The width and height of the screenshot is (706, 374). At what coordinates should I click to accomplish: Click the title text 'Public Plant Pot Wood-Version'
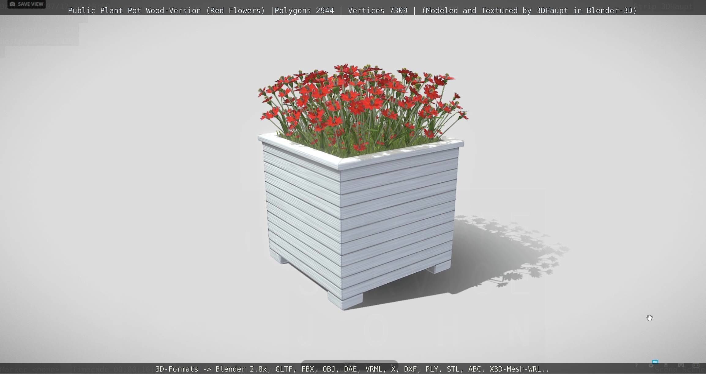click(134, 11)
